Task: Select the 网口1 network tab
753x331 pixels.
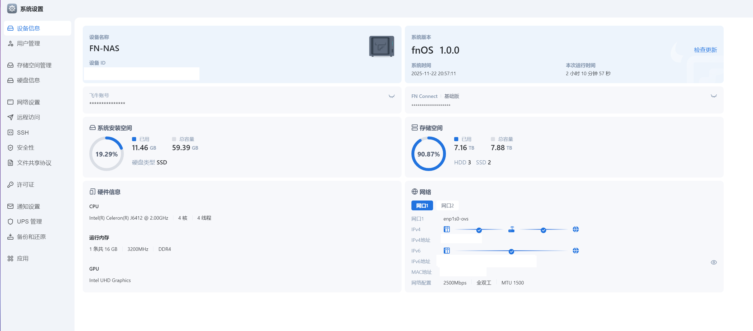Action: [x=422, y=205]
